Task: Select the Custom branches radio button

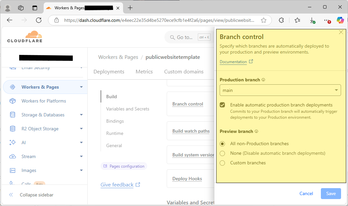Action: coord(223,163)
